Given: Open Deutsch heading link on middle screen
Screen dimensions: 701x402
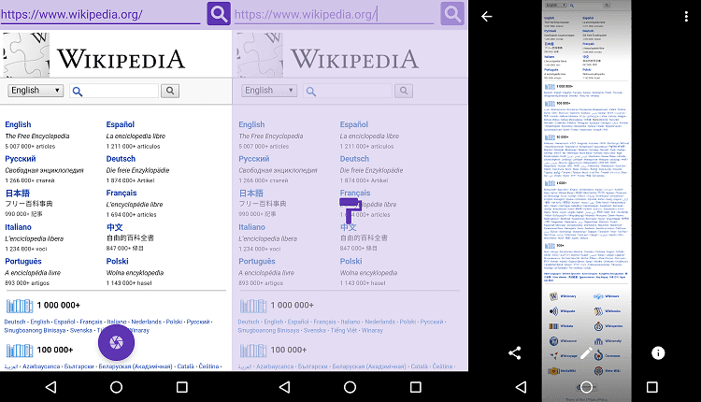Looking at the screenshot, I should pyautogui.click(x=354, y=159).
